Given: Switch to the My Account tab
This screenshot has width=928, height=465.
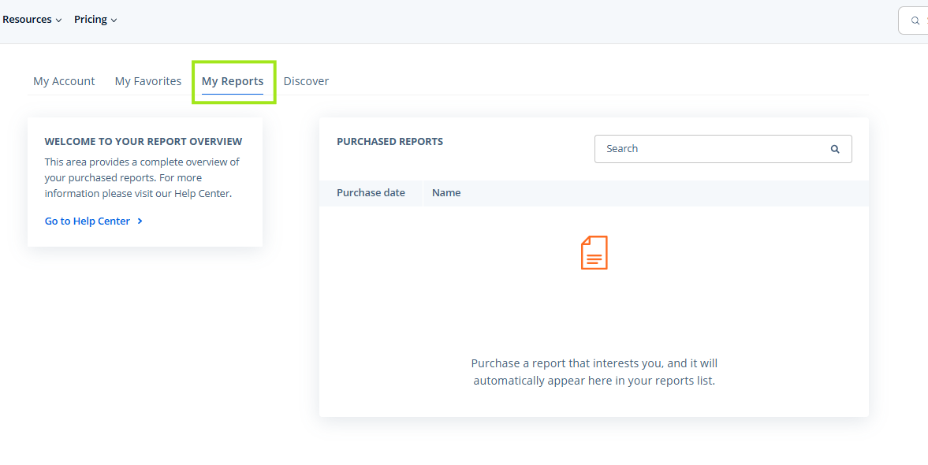Looking at the screenshot, I should click(64, 81).
